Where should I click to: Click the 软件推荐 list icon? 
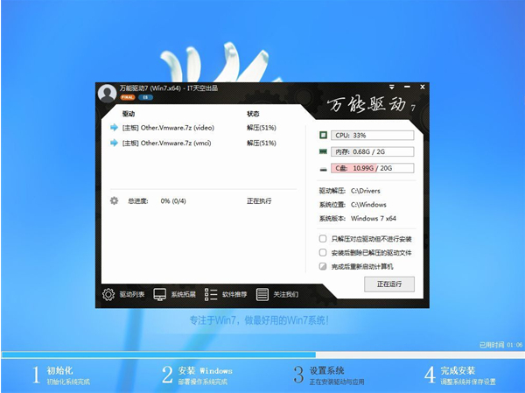tap(211, 294)
